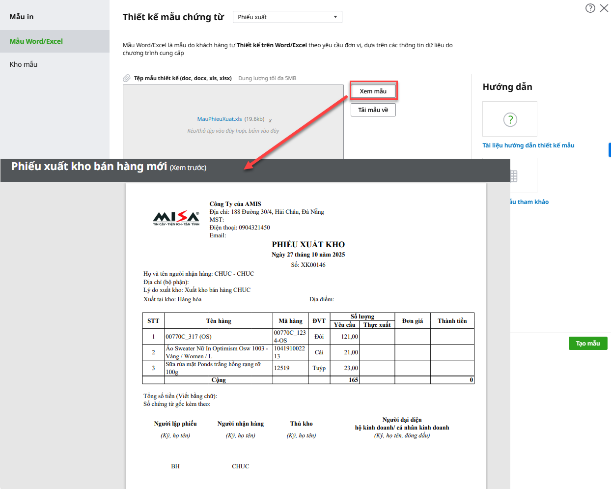Click the grid reference template thumbnail
The width and height of the screenshot is (611, 489).
click(x=514, y=176)
